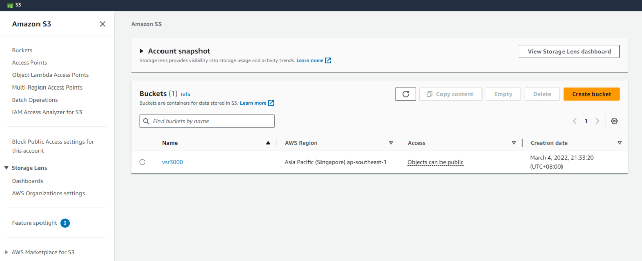Click Info link next to Buckets
The height and width of the screenshot is (261, 642).
tap(186, 94)
